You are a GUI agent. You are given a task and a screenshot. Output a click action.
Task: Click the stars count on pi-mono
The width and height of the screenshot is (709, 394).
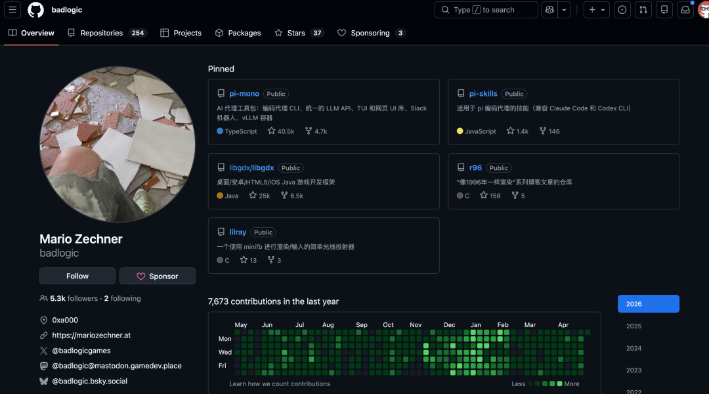tap(281, 131)
